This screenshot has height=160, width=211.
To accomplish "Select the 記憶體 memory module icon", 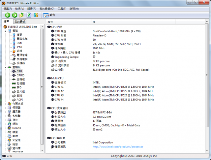I will [x=14, y=83].
